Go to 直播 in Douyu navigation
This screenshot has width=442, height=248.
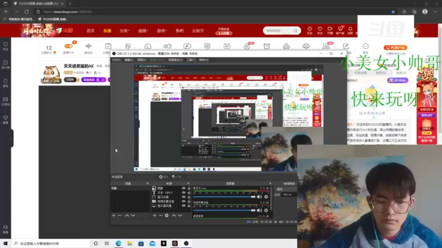[107, 31]
